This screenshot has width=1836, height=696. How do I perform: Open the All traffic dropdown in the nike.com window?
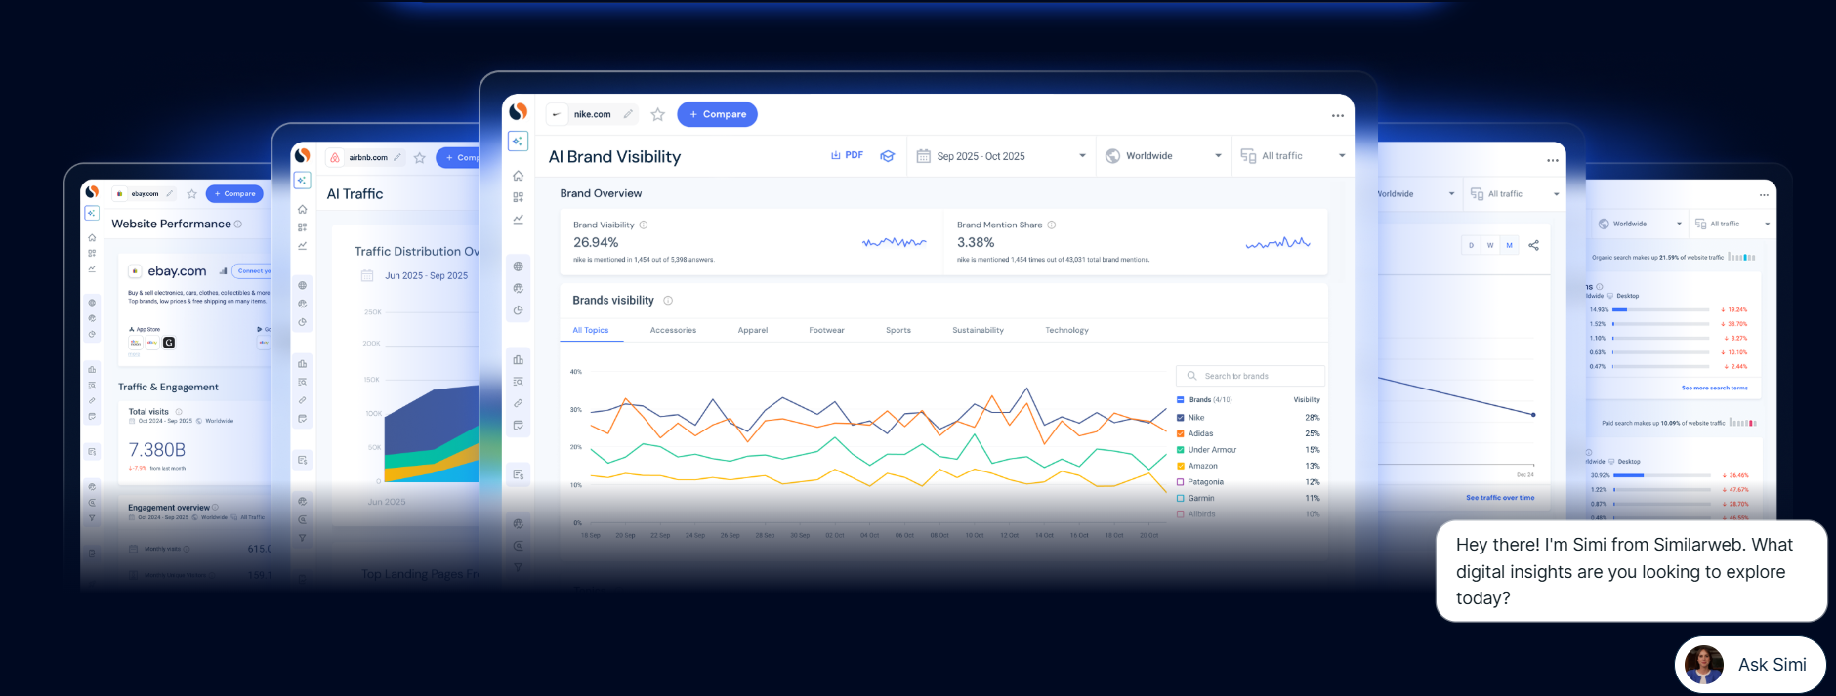point(1293,156)
